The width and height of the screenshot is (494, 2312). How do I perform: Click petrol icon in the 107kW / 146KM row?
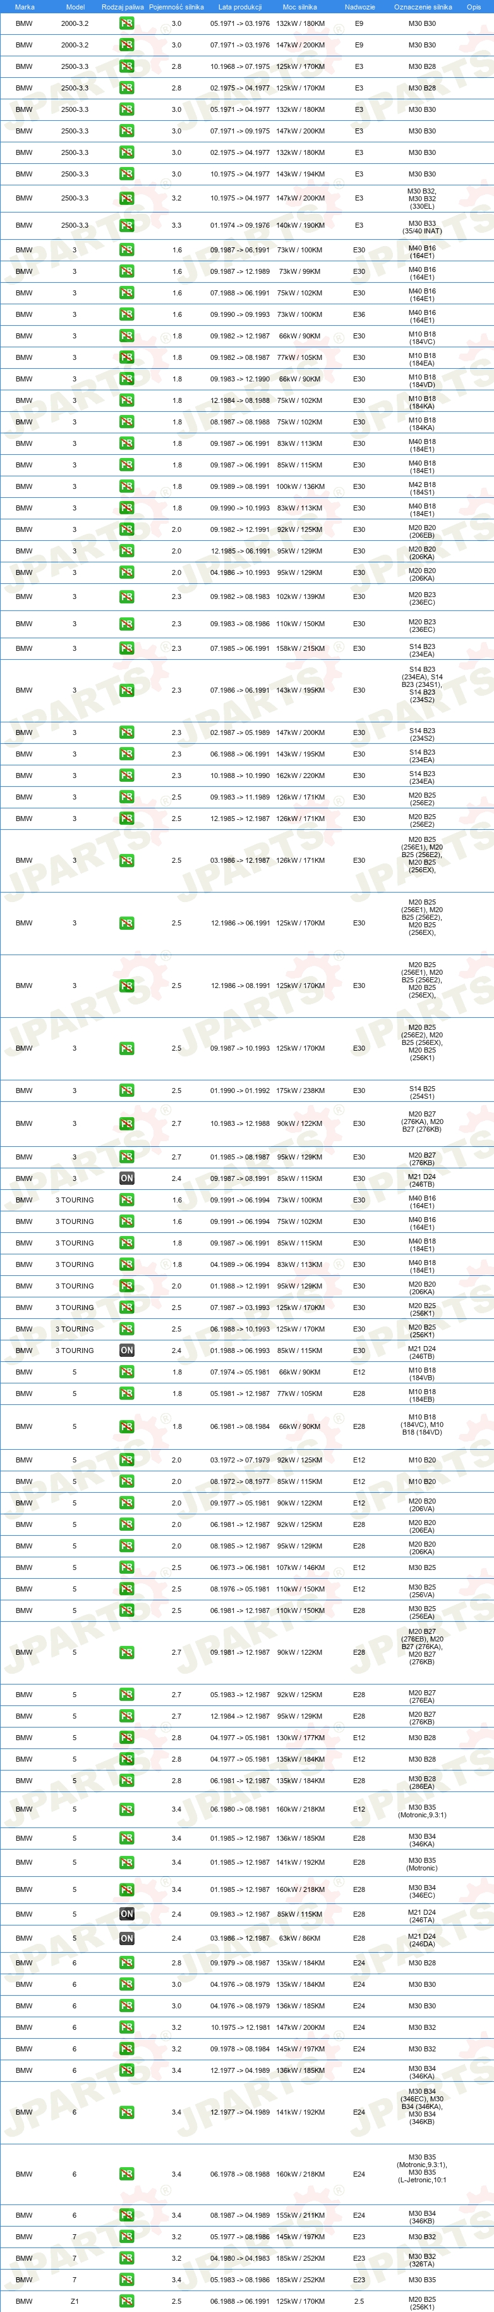click(x=126, y=1568)
